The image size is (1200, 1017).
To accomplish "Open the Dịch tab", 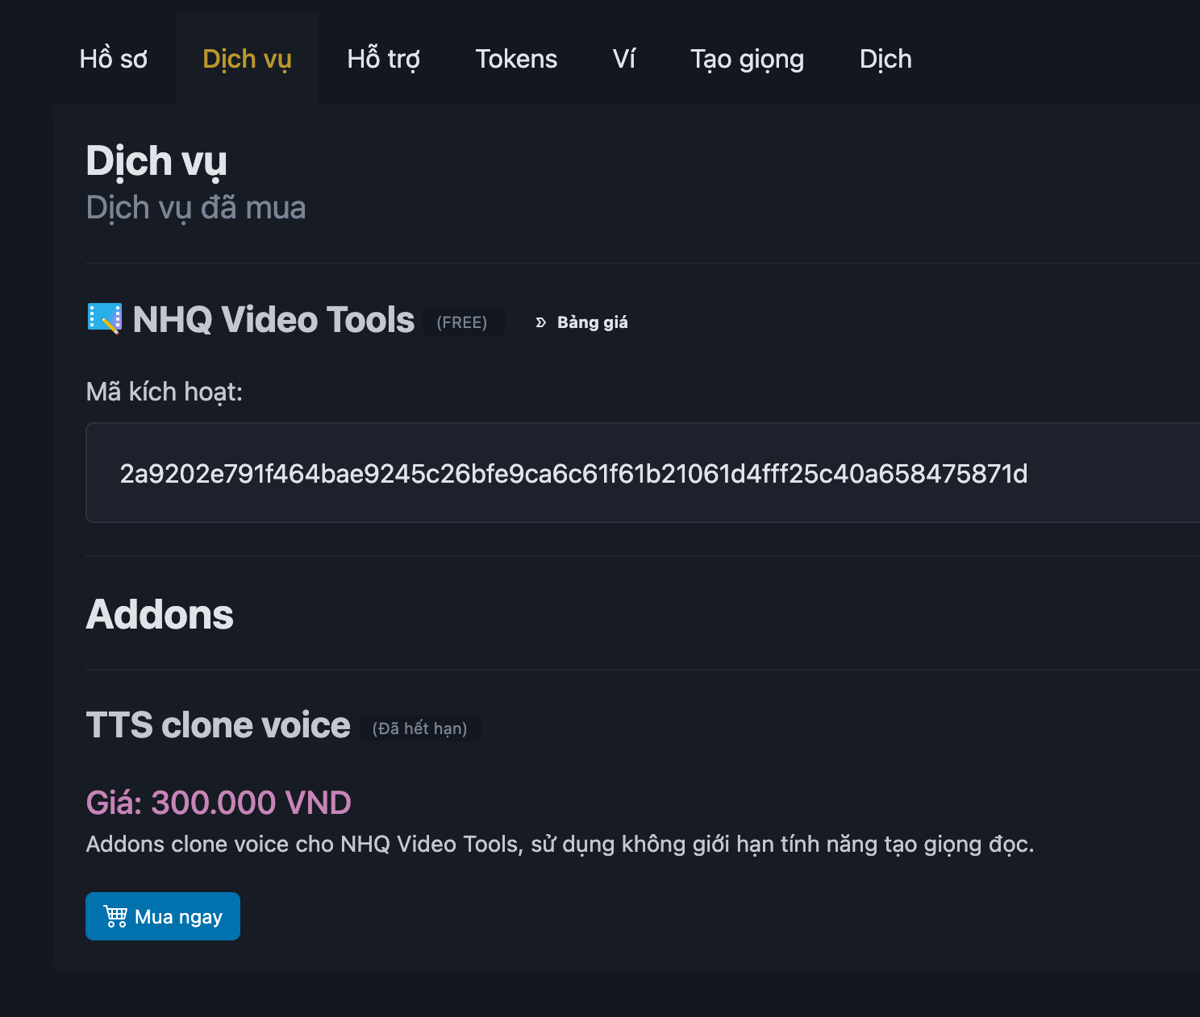I will (x=885, y=59).
